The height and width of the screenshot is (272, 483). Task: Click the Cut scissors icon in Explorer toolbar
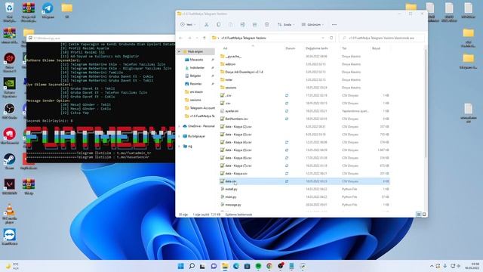206,25
